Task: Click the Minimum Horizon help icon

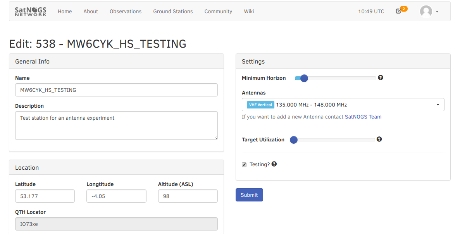Action: point(381,77)
